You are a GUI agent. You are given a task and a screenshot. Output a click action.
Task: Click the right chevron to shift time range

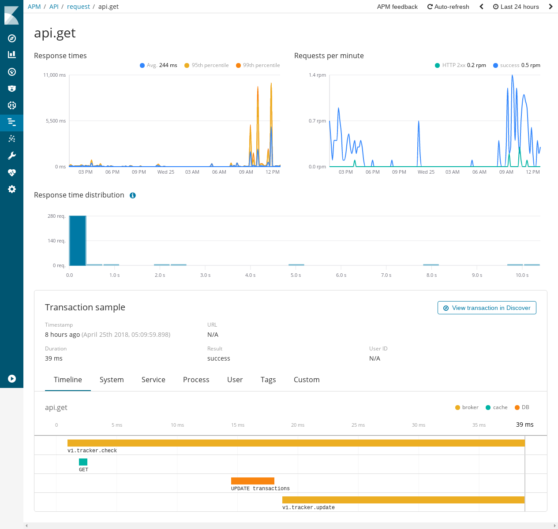pos(550,7)
